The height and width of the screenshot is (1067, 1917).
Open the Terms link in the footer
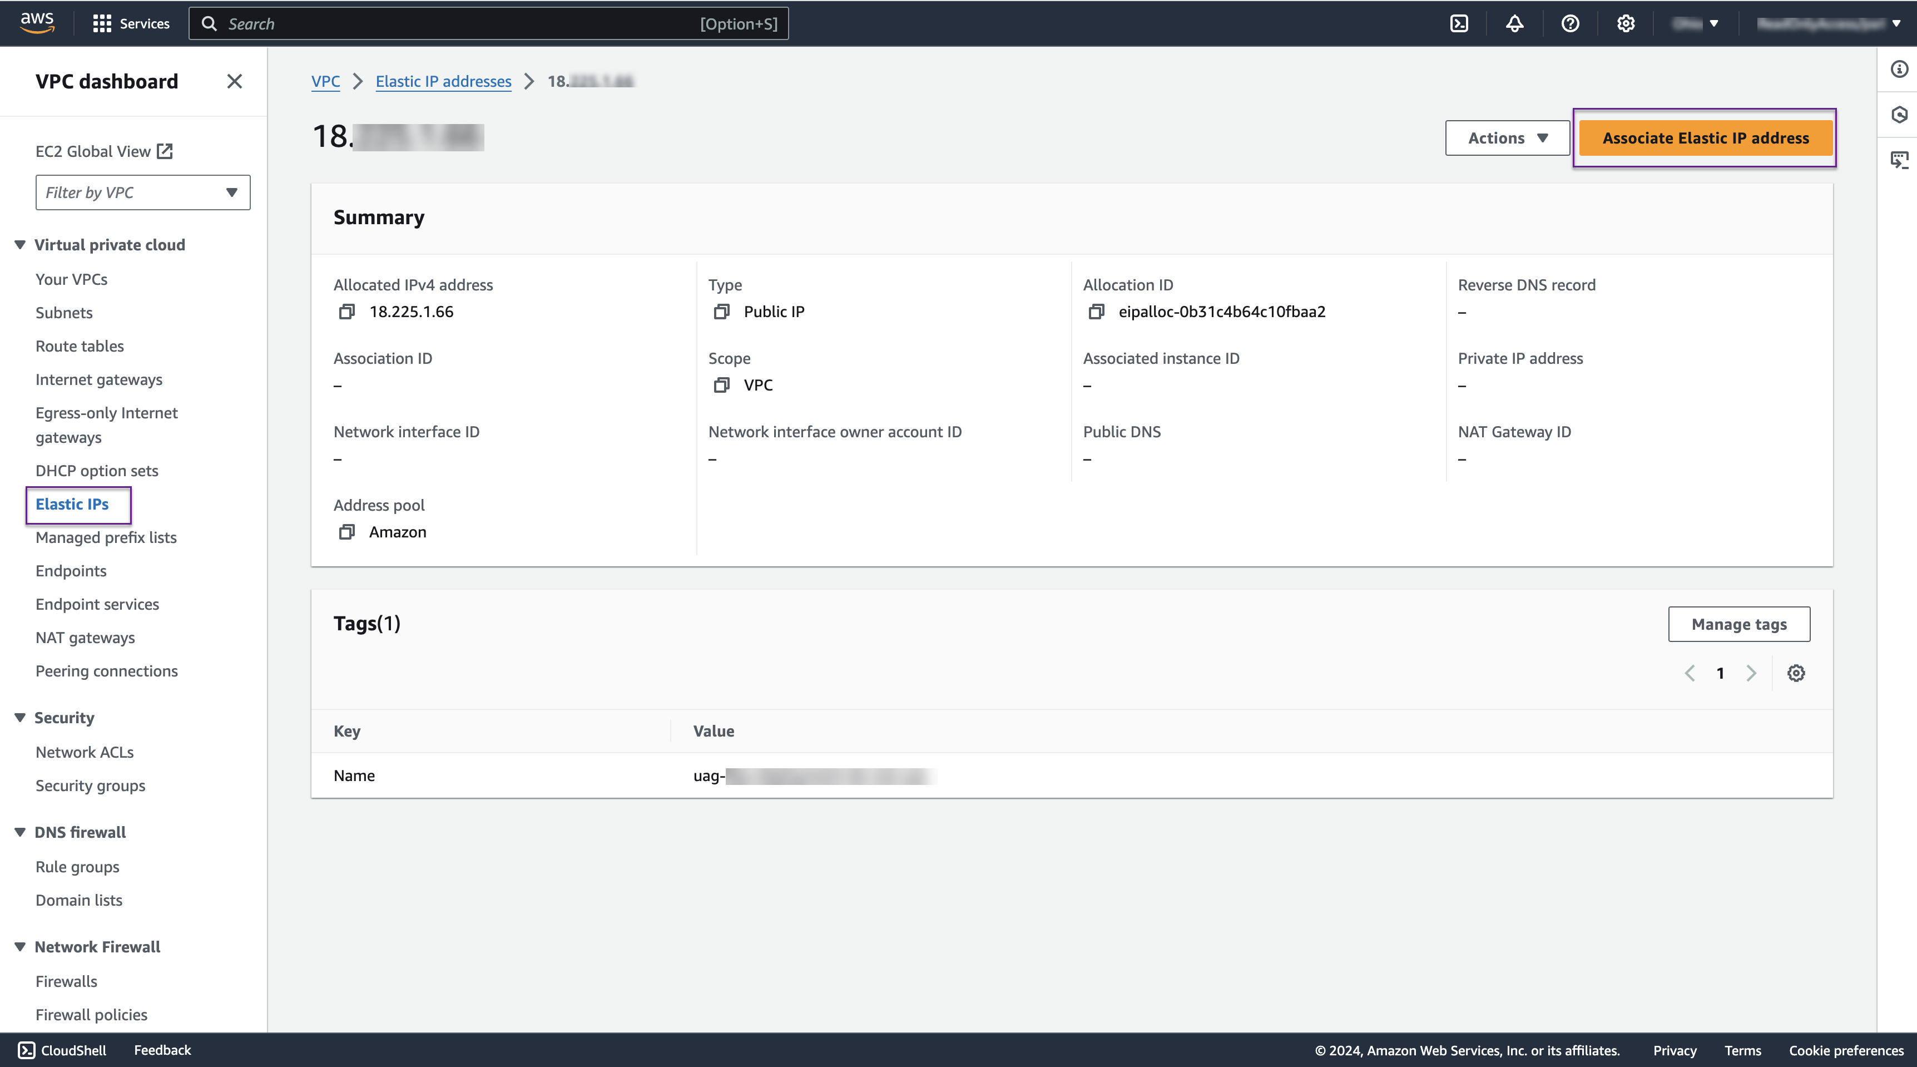point(1743,1050)
